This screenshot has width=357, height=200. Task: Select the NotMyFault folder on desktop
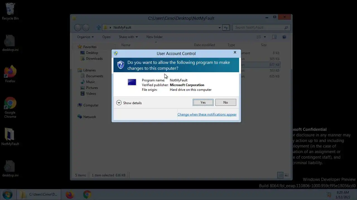(x=10, y=137)
